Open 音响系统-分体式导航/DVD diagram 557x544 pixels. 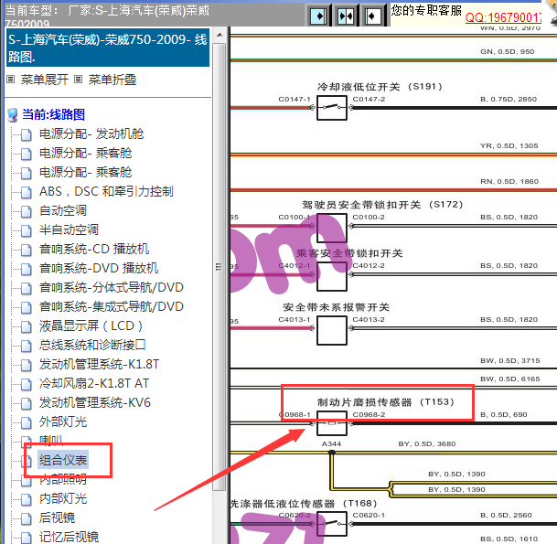(112, 287)
